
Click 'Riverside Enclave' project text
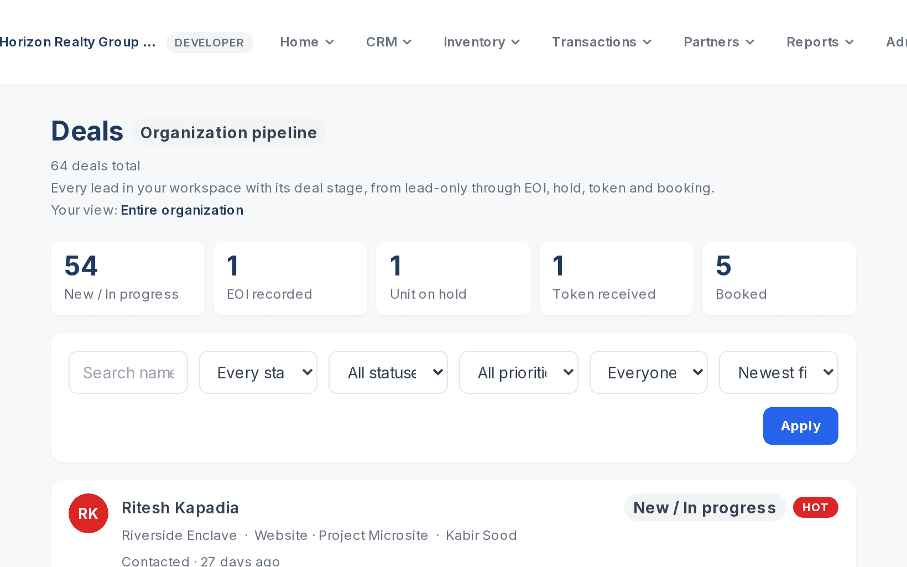pos(179,535)
